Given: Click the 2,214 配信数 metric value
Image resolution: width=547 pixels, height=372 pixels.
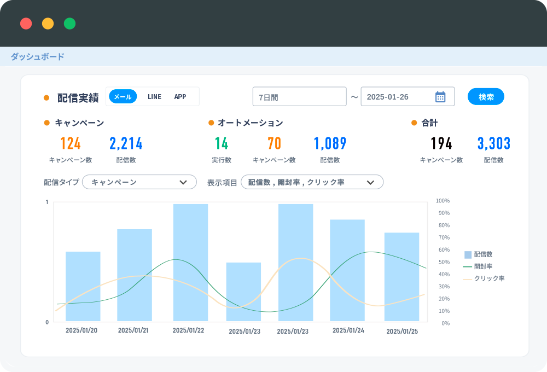Looking at the screenshot, I should [x=126, y=143].
